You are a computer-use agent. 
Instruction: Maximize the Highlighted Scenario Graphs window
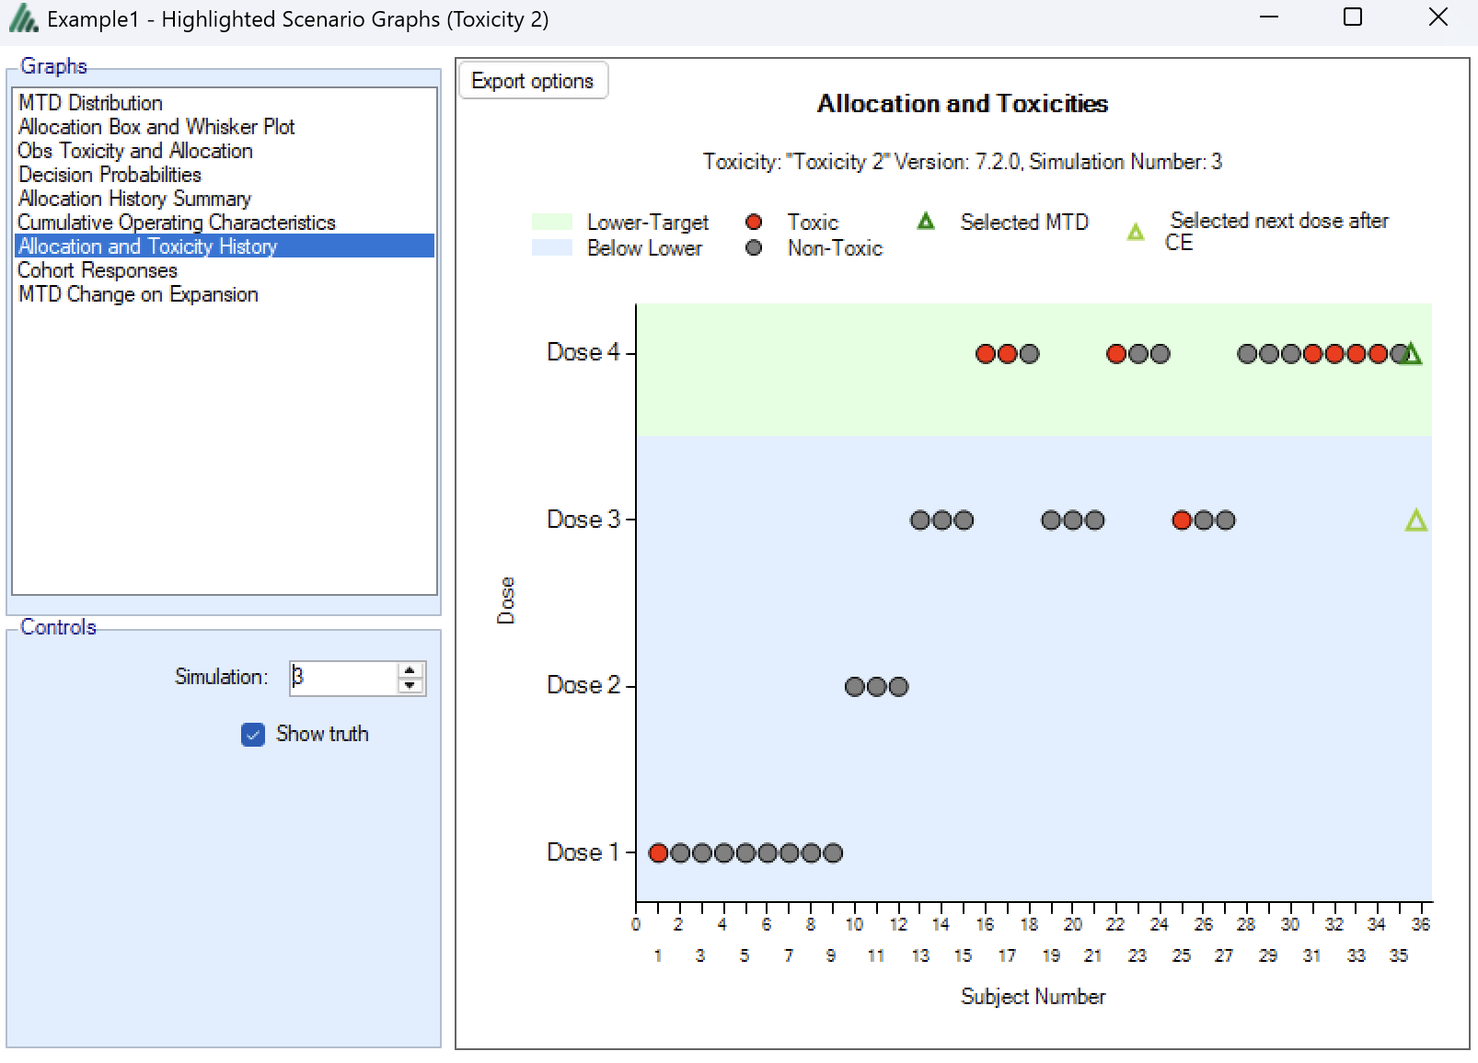[1353, 17]
